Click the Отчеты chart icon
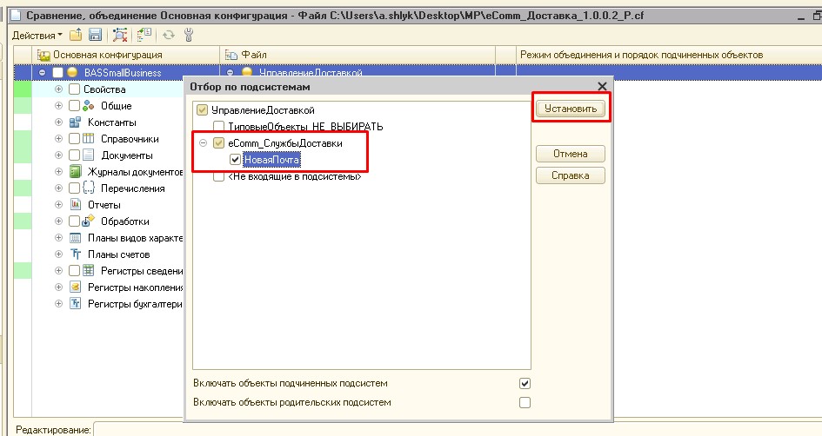 click(75, 205)
